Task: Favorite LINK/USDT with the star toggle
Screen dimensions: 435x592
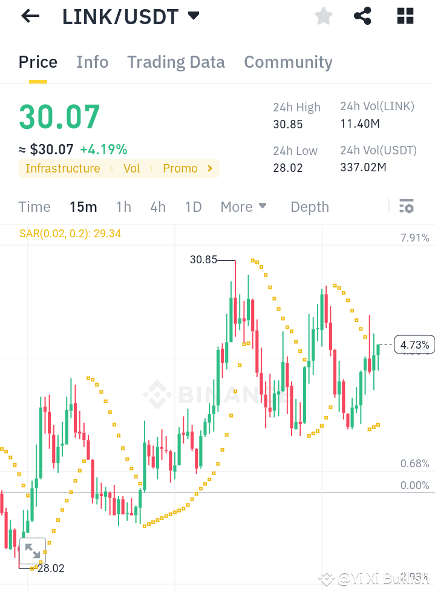Action: coord(323,16)
